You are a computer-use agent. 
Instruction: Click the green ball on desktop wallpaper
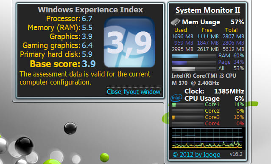(x=104, y=158)
